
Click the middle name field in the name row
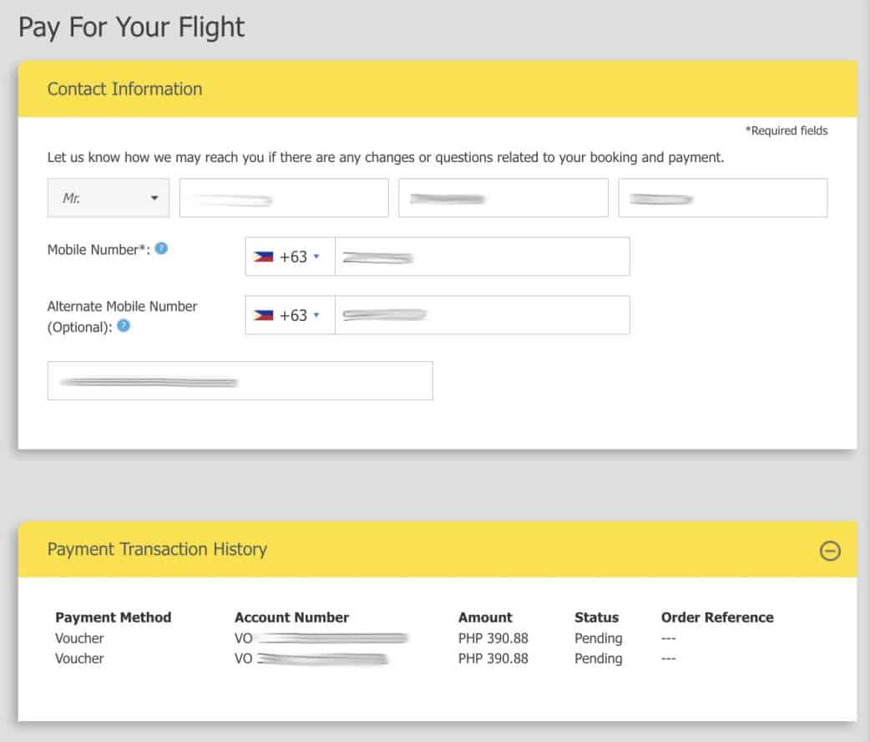pos(503,198)
